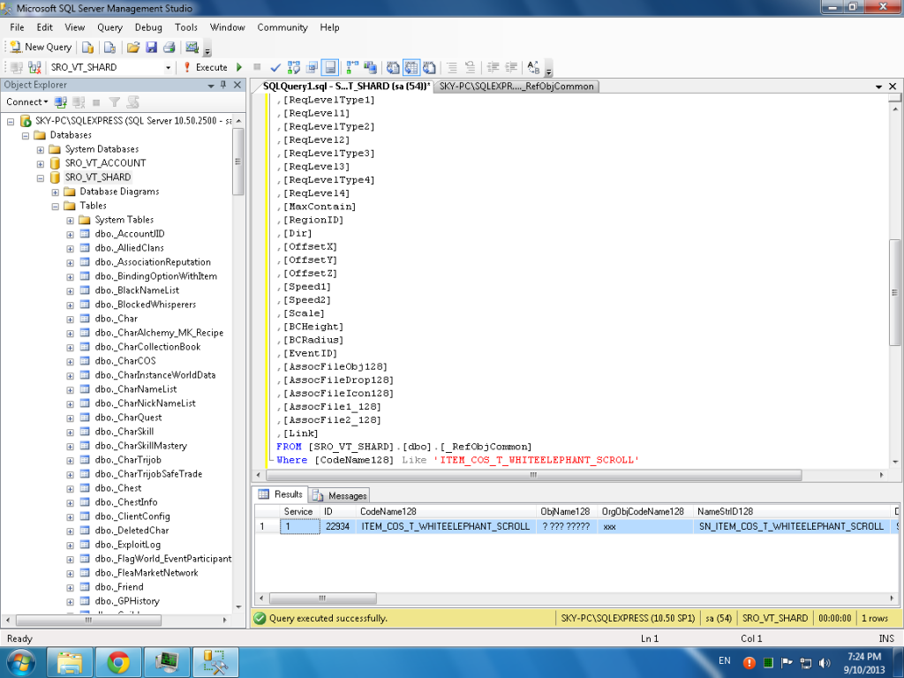Switch output to Results to Text
The height and width of the screenshot is (678, 904).
pos(393,67)
